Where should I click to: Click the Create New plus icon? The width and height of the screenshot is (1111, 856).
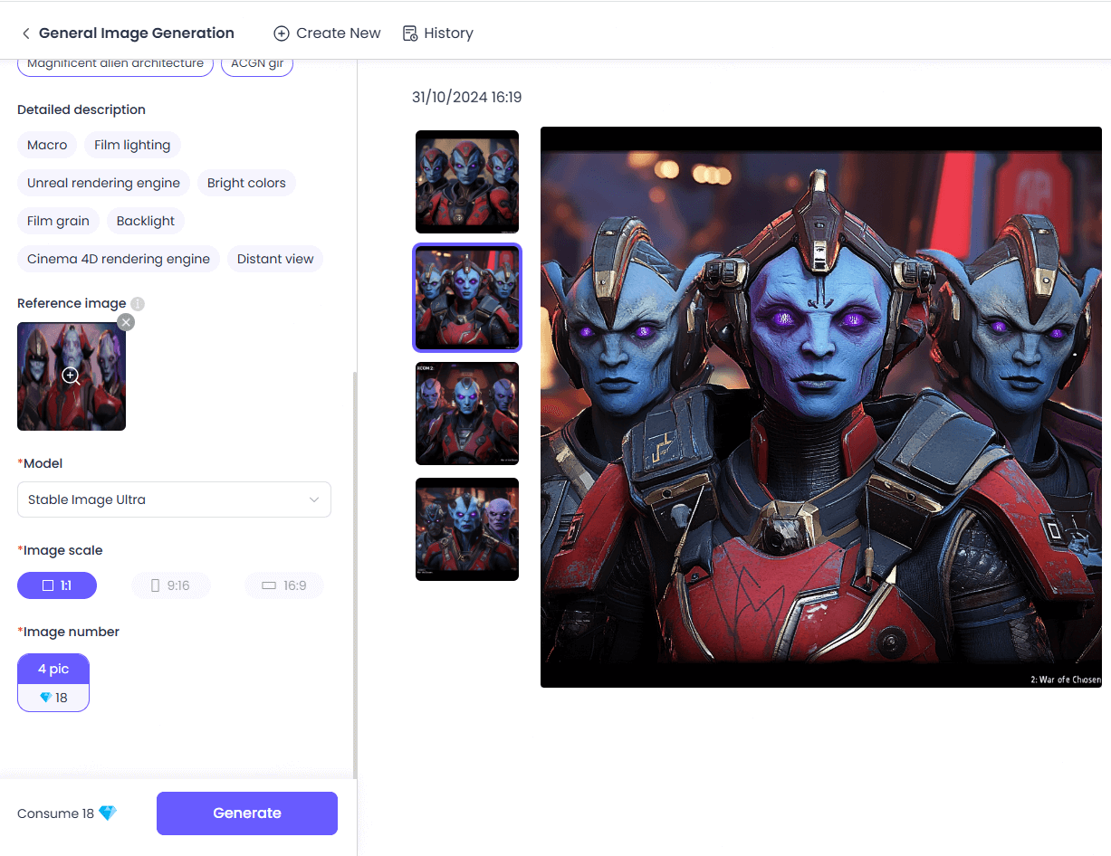click(x=282, y=33)
